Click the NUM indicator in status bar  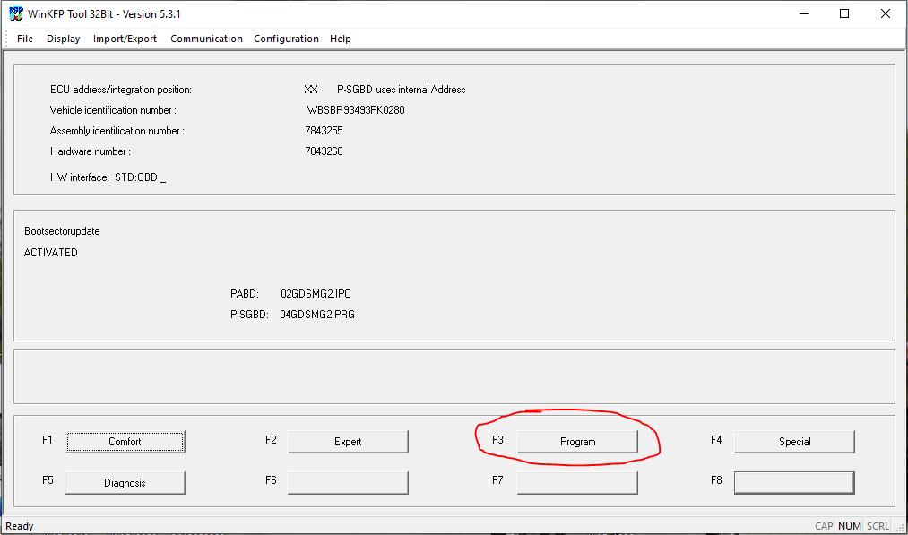coord(849,526)
